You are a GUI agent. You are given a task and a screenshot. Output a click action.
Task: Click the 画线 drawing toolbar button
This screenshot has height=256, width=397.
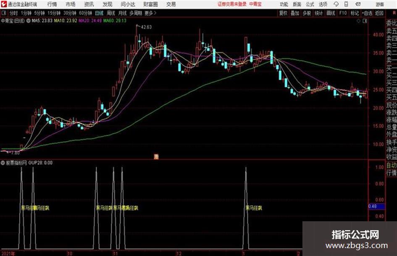tap(331, 13)
